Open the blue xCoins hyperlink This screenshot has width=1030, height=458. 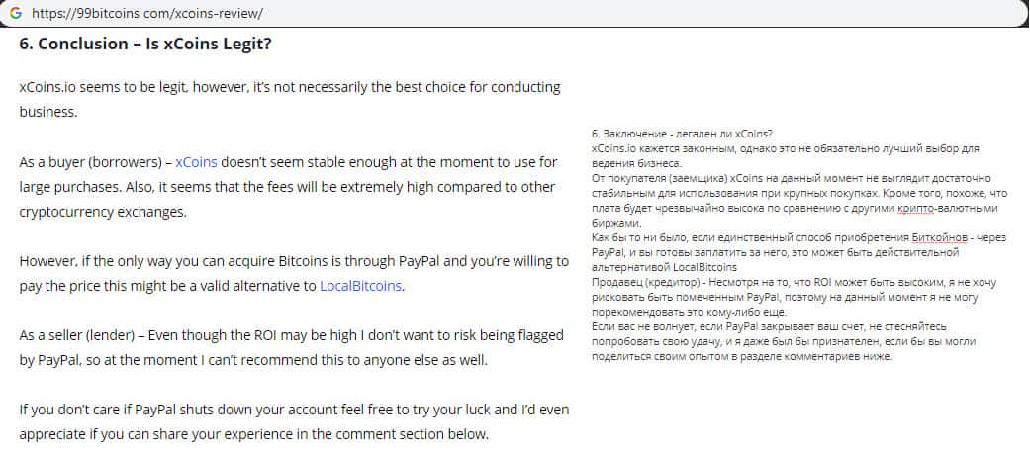(196, 161)
